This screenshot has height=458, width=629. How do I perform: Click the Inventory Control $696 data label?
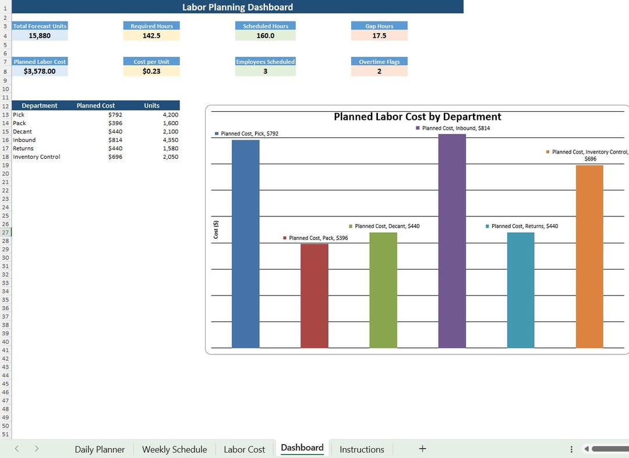(x=587, y=155)
